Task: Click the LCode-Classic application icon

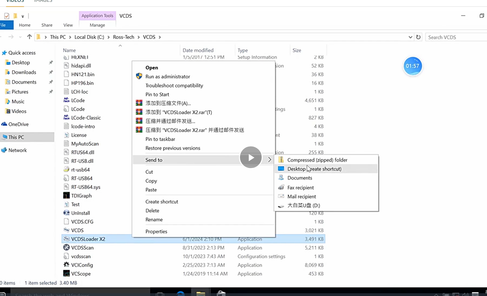Action: click(66, 118)
